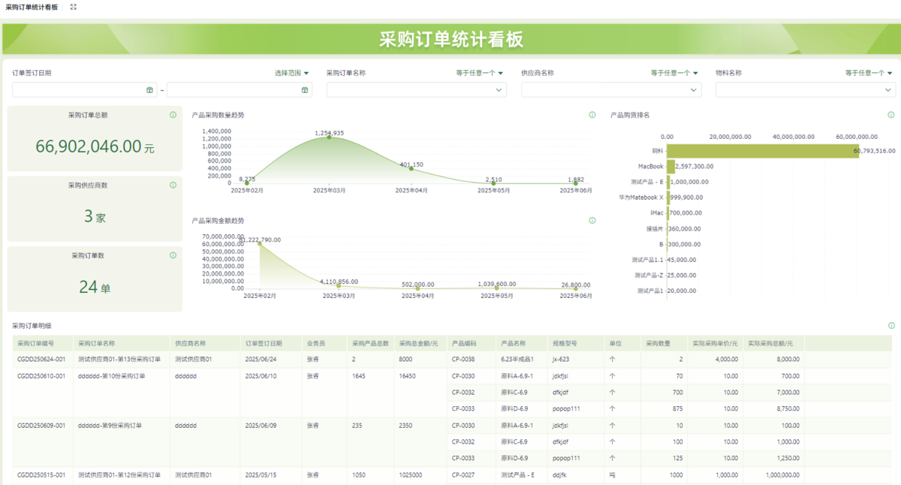Screen dimensions: 901x485
Task: Click info icon for 产品采购金额趋势 chart
Action: click(x=592, y=221)
